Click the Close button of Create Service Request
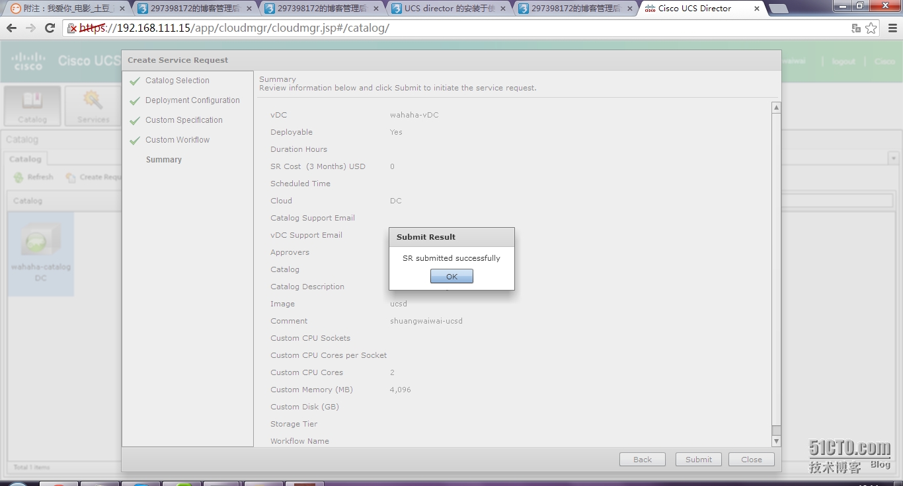Image resolution: width=903 pixels, height=486 pixels. (752, 460)
